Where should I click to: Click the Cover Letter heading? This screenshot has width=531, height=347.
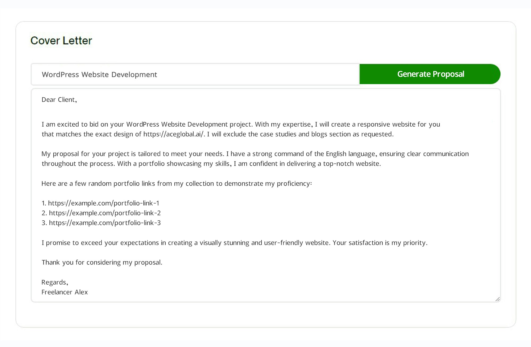61,41
